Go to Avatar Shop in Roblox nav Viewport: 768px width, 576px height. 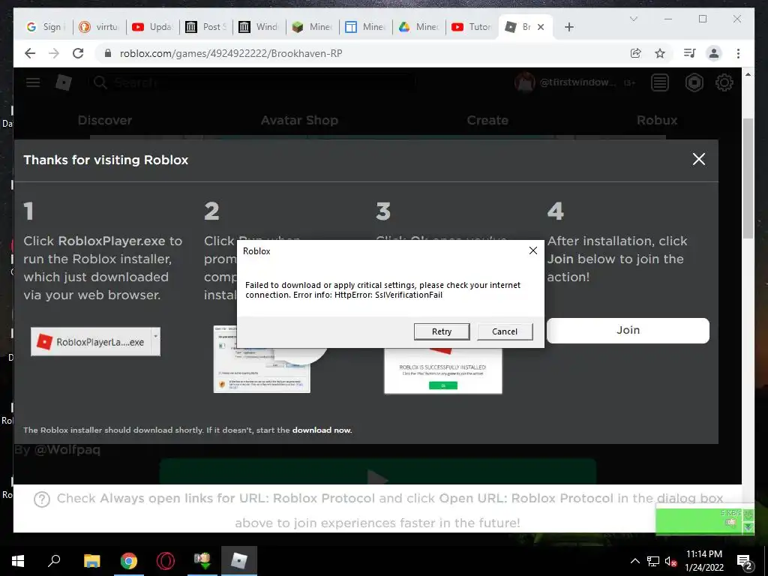click(x=299, y=120)
